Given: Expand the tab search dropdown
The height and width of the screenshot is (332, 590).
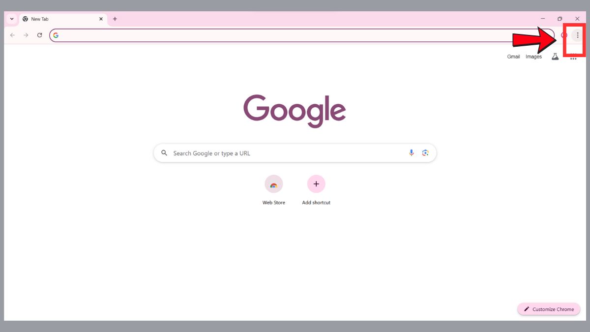Looking at the screenshot, I should tap(12, 19).
